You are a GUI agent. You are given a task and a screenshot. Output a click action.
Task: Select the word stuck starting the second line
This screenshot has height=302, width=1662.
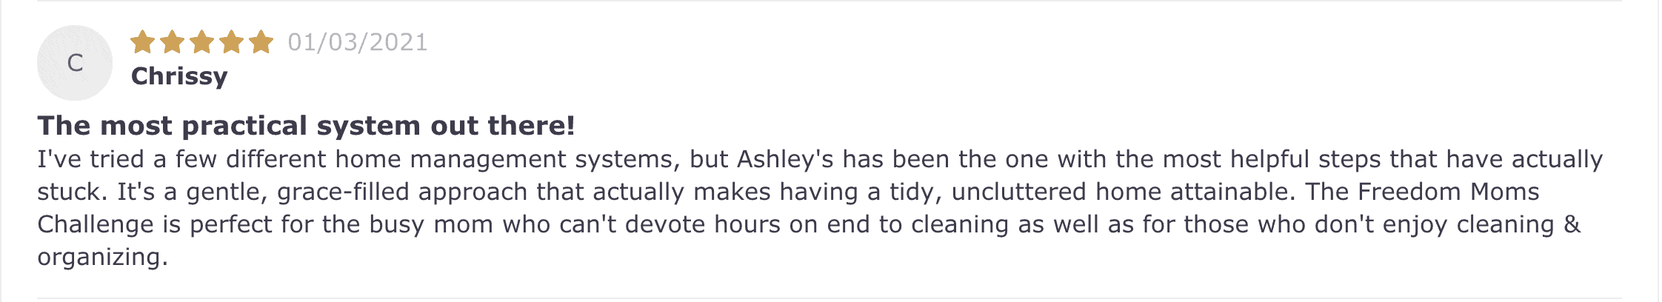pos(69,192)
